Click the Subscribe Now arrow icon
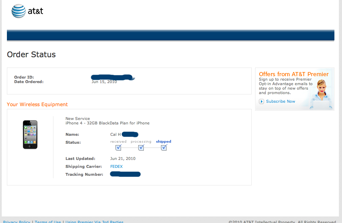 [261, 101]
